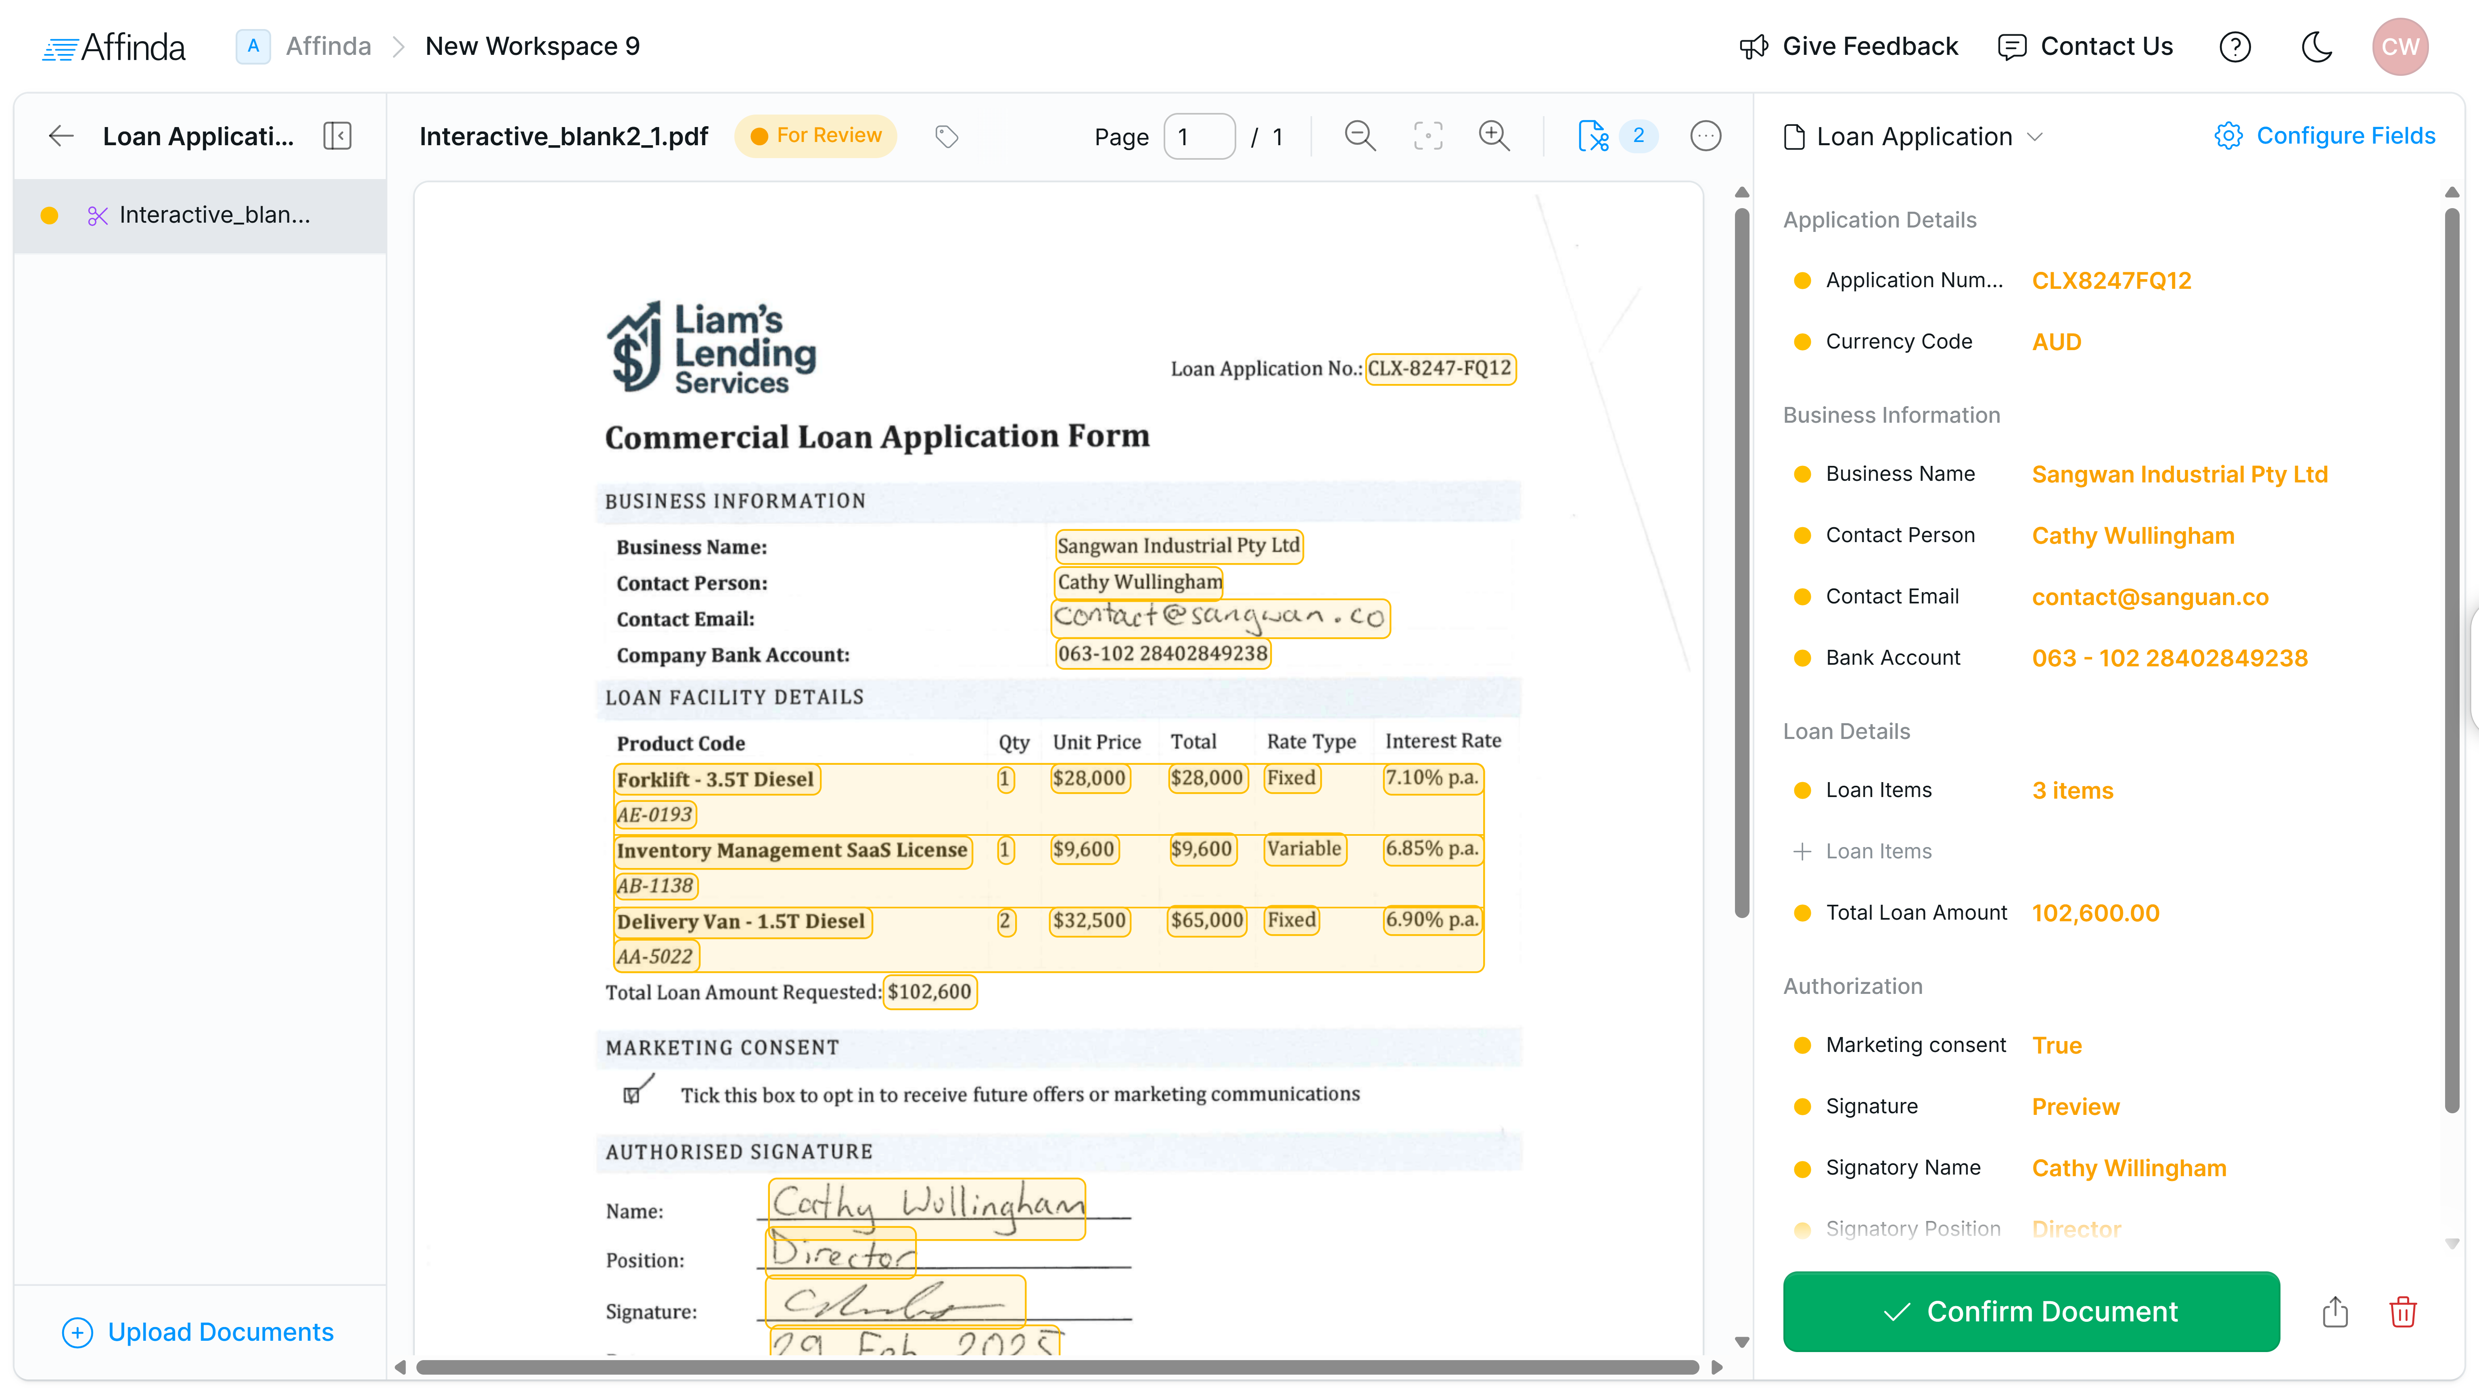Click the zoom in magnifier icon
This screenshot has height=1394, width=2479.
[x=1494, y=136]
